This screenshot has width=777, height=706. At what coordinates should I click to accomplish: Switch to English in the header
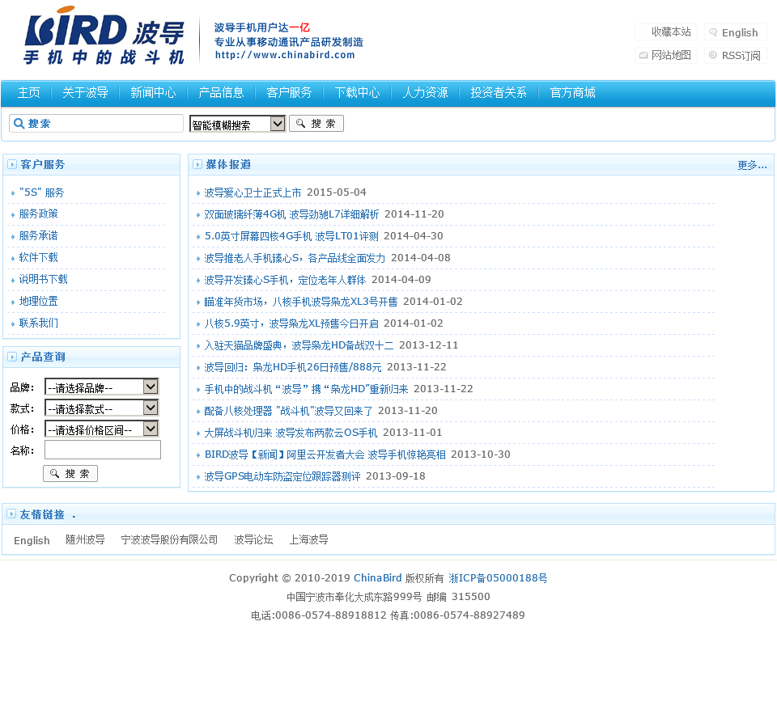click(740, 32)
